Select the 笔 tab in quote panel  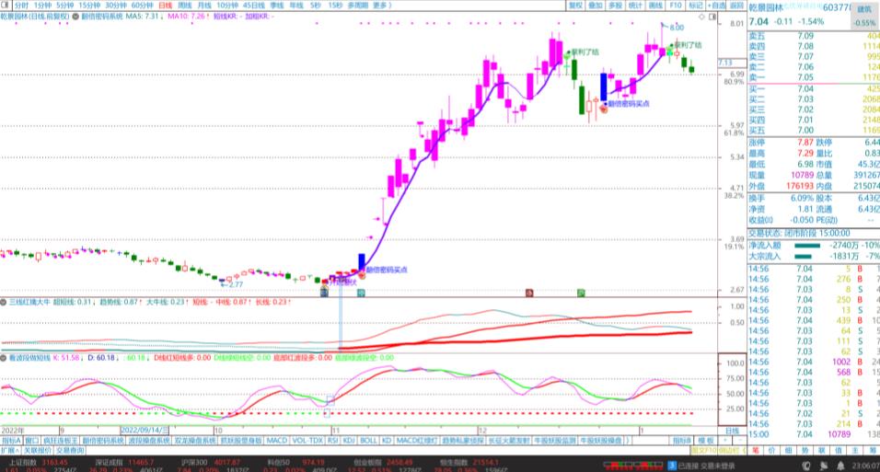(x=756, y=450)
